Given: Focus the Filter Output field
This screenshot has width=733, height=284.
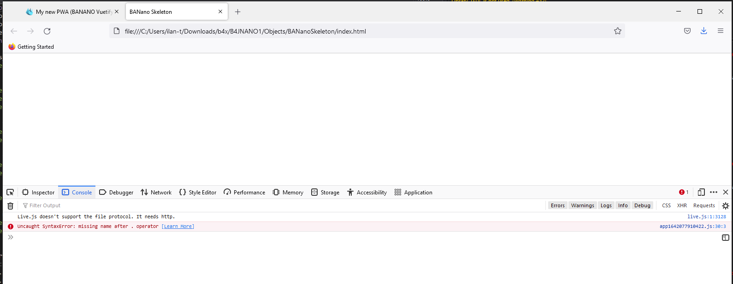Looking at the screenshot, I should (281, 205).
